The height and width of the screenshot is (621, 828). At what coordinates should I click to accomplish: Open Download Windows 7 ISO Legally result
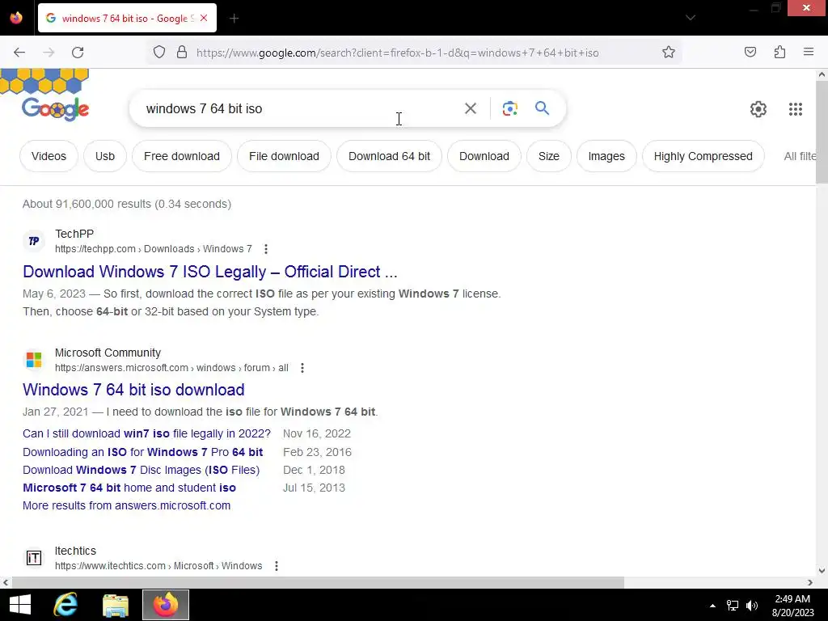(209, 272)
